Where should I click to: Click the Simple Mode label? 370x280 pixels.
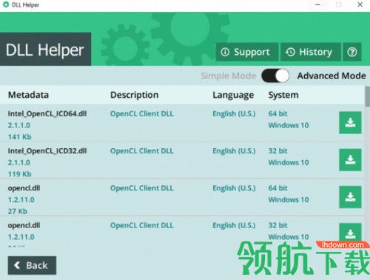tap(229, 76)
